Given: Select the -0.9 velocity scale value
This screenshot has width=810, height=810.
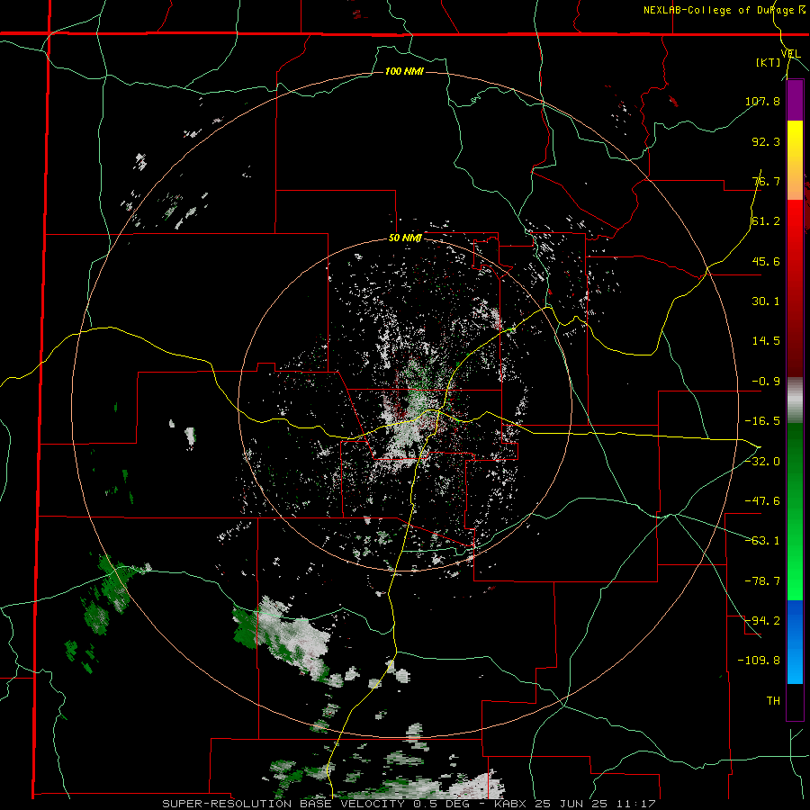Looking at the screenshot, I should pos(766,382).
